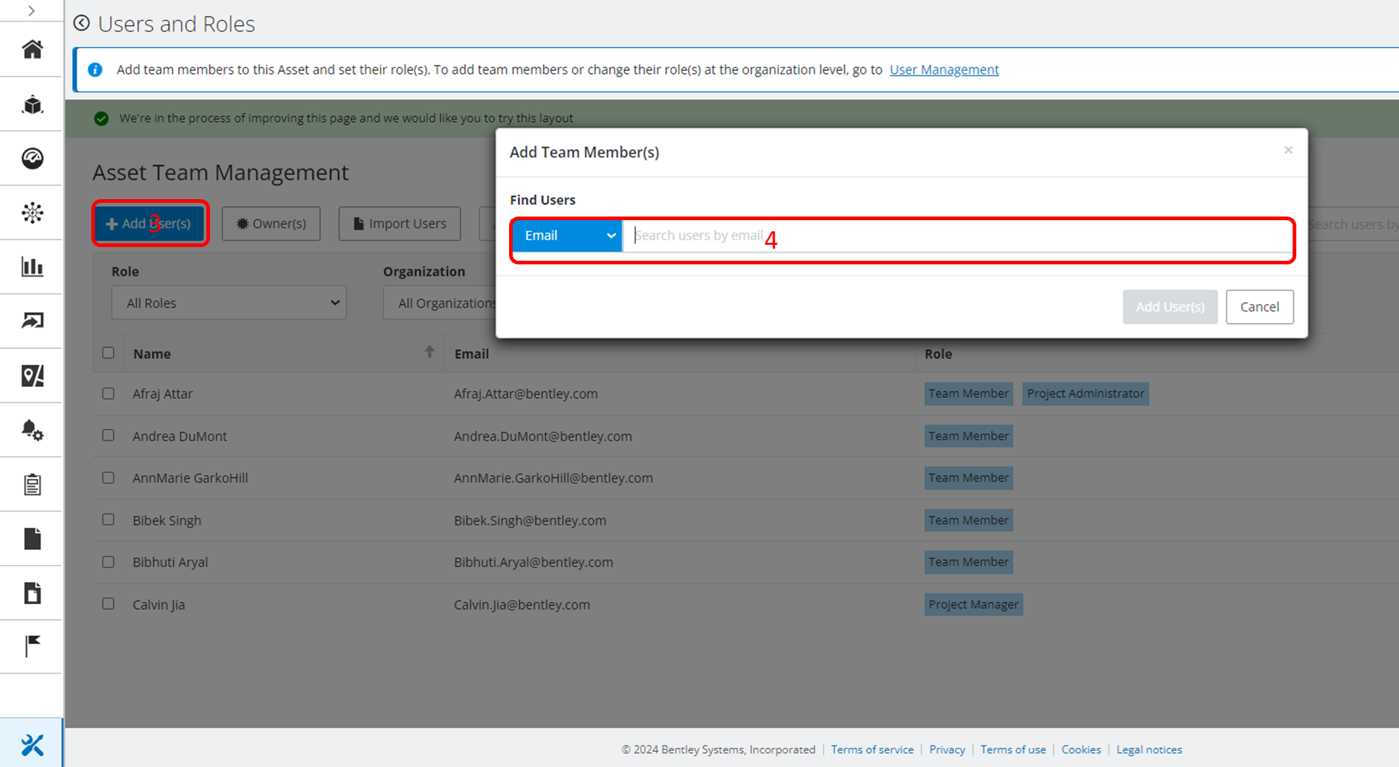Viewport: 1399px width, 767px height.
Task: Select the map location sidebar icon
Action: (32, 375)
